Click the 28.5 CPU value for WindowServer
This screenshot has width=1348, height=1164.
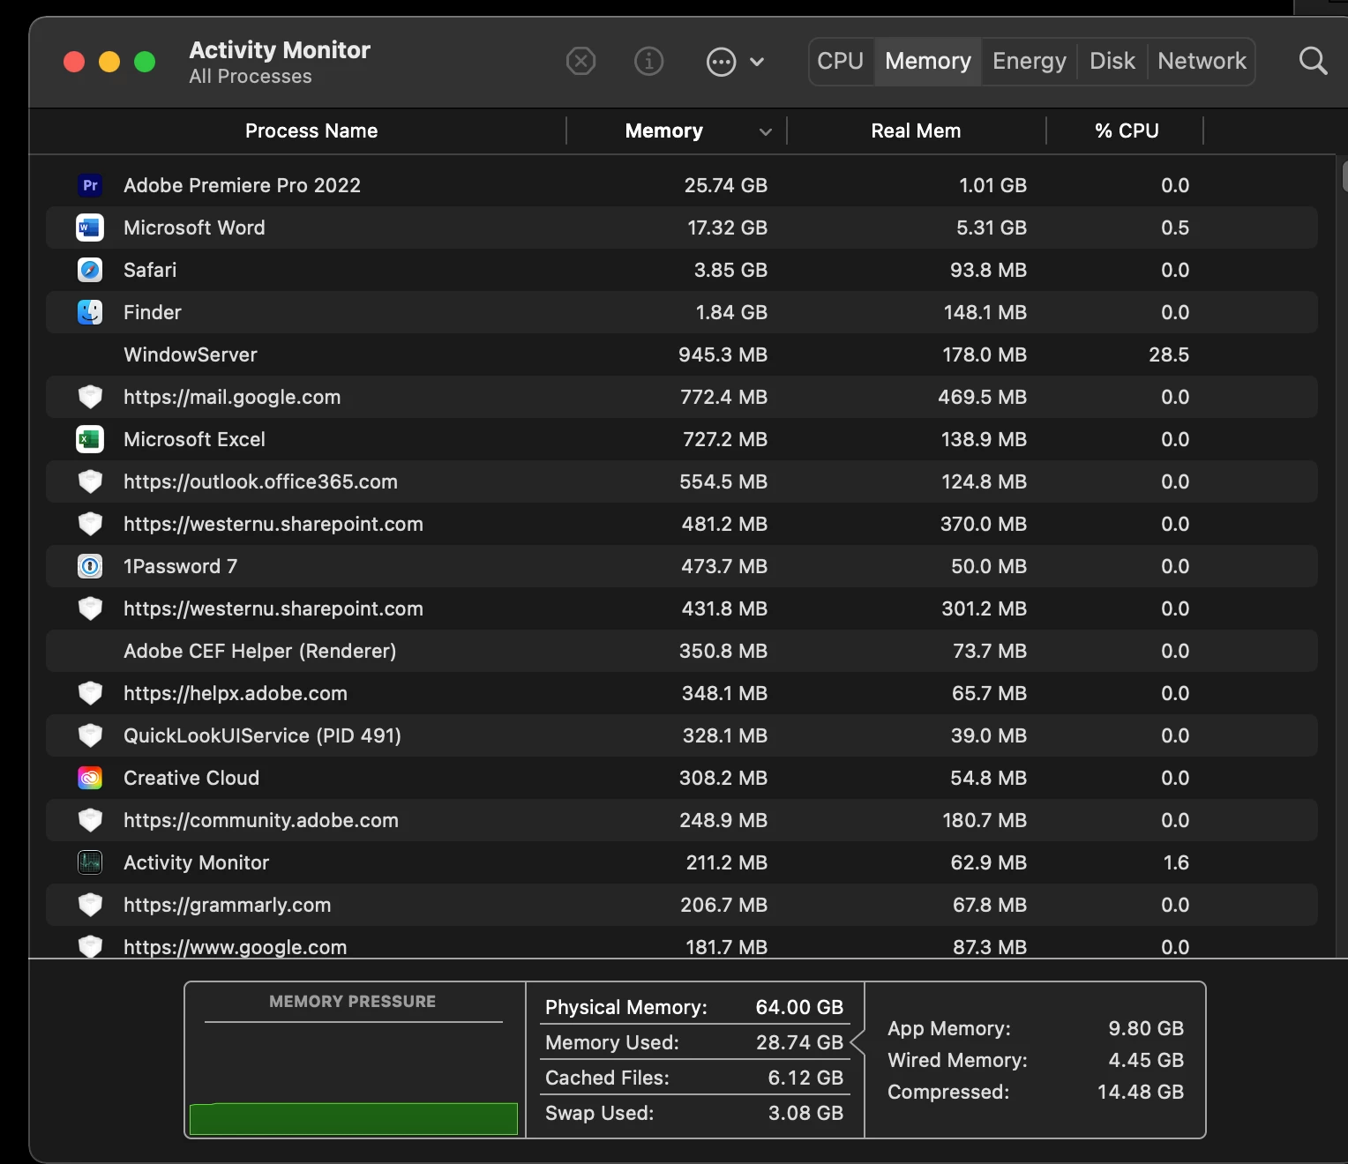(x=1168, y=354)
